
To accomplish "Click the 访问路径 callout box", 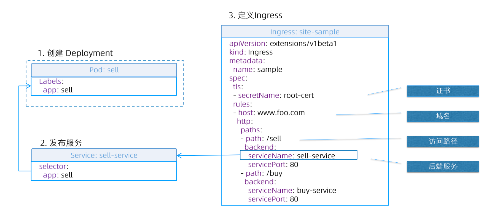I will (442, 141).
